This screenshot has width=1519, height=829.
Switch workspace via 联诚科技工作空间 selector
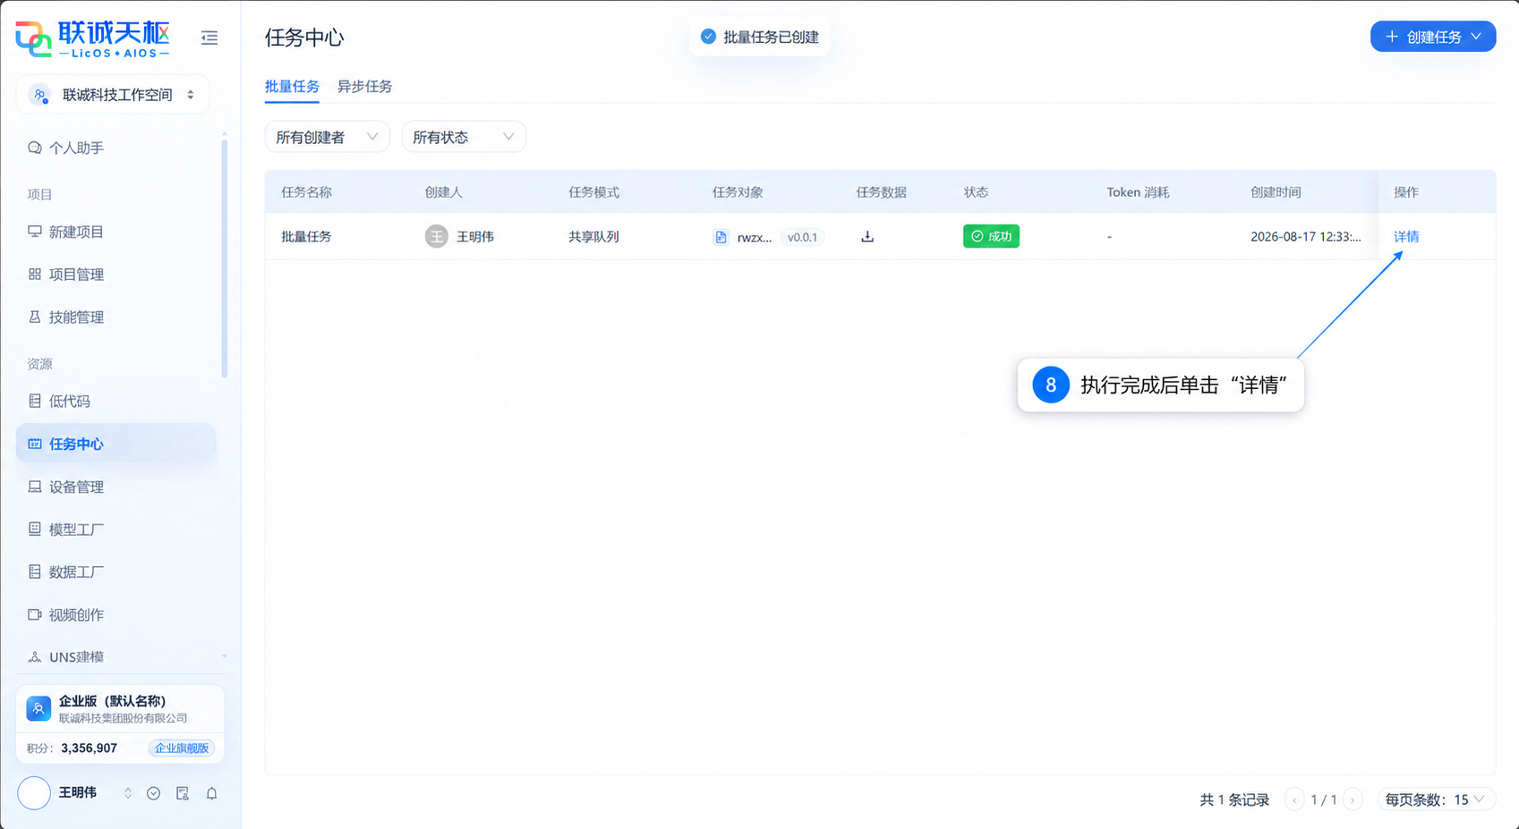click(113, 95)
